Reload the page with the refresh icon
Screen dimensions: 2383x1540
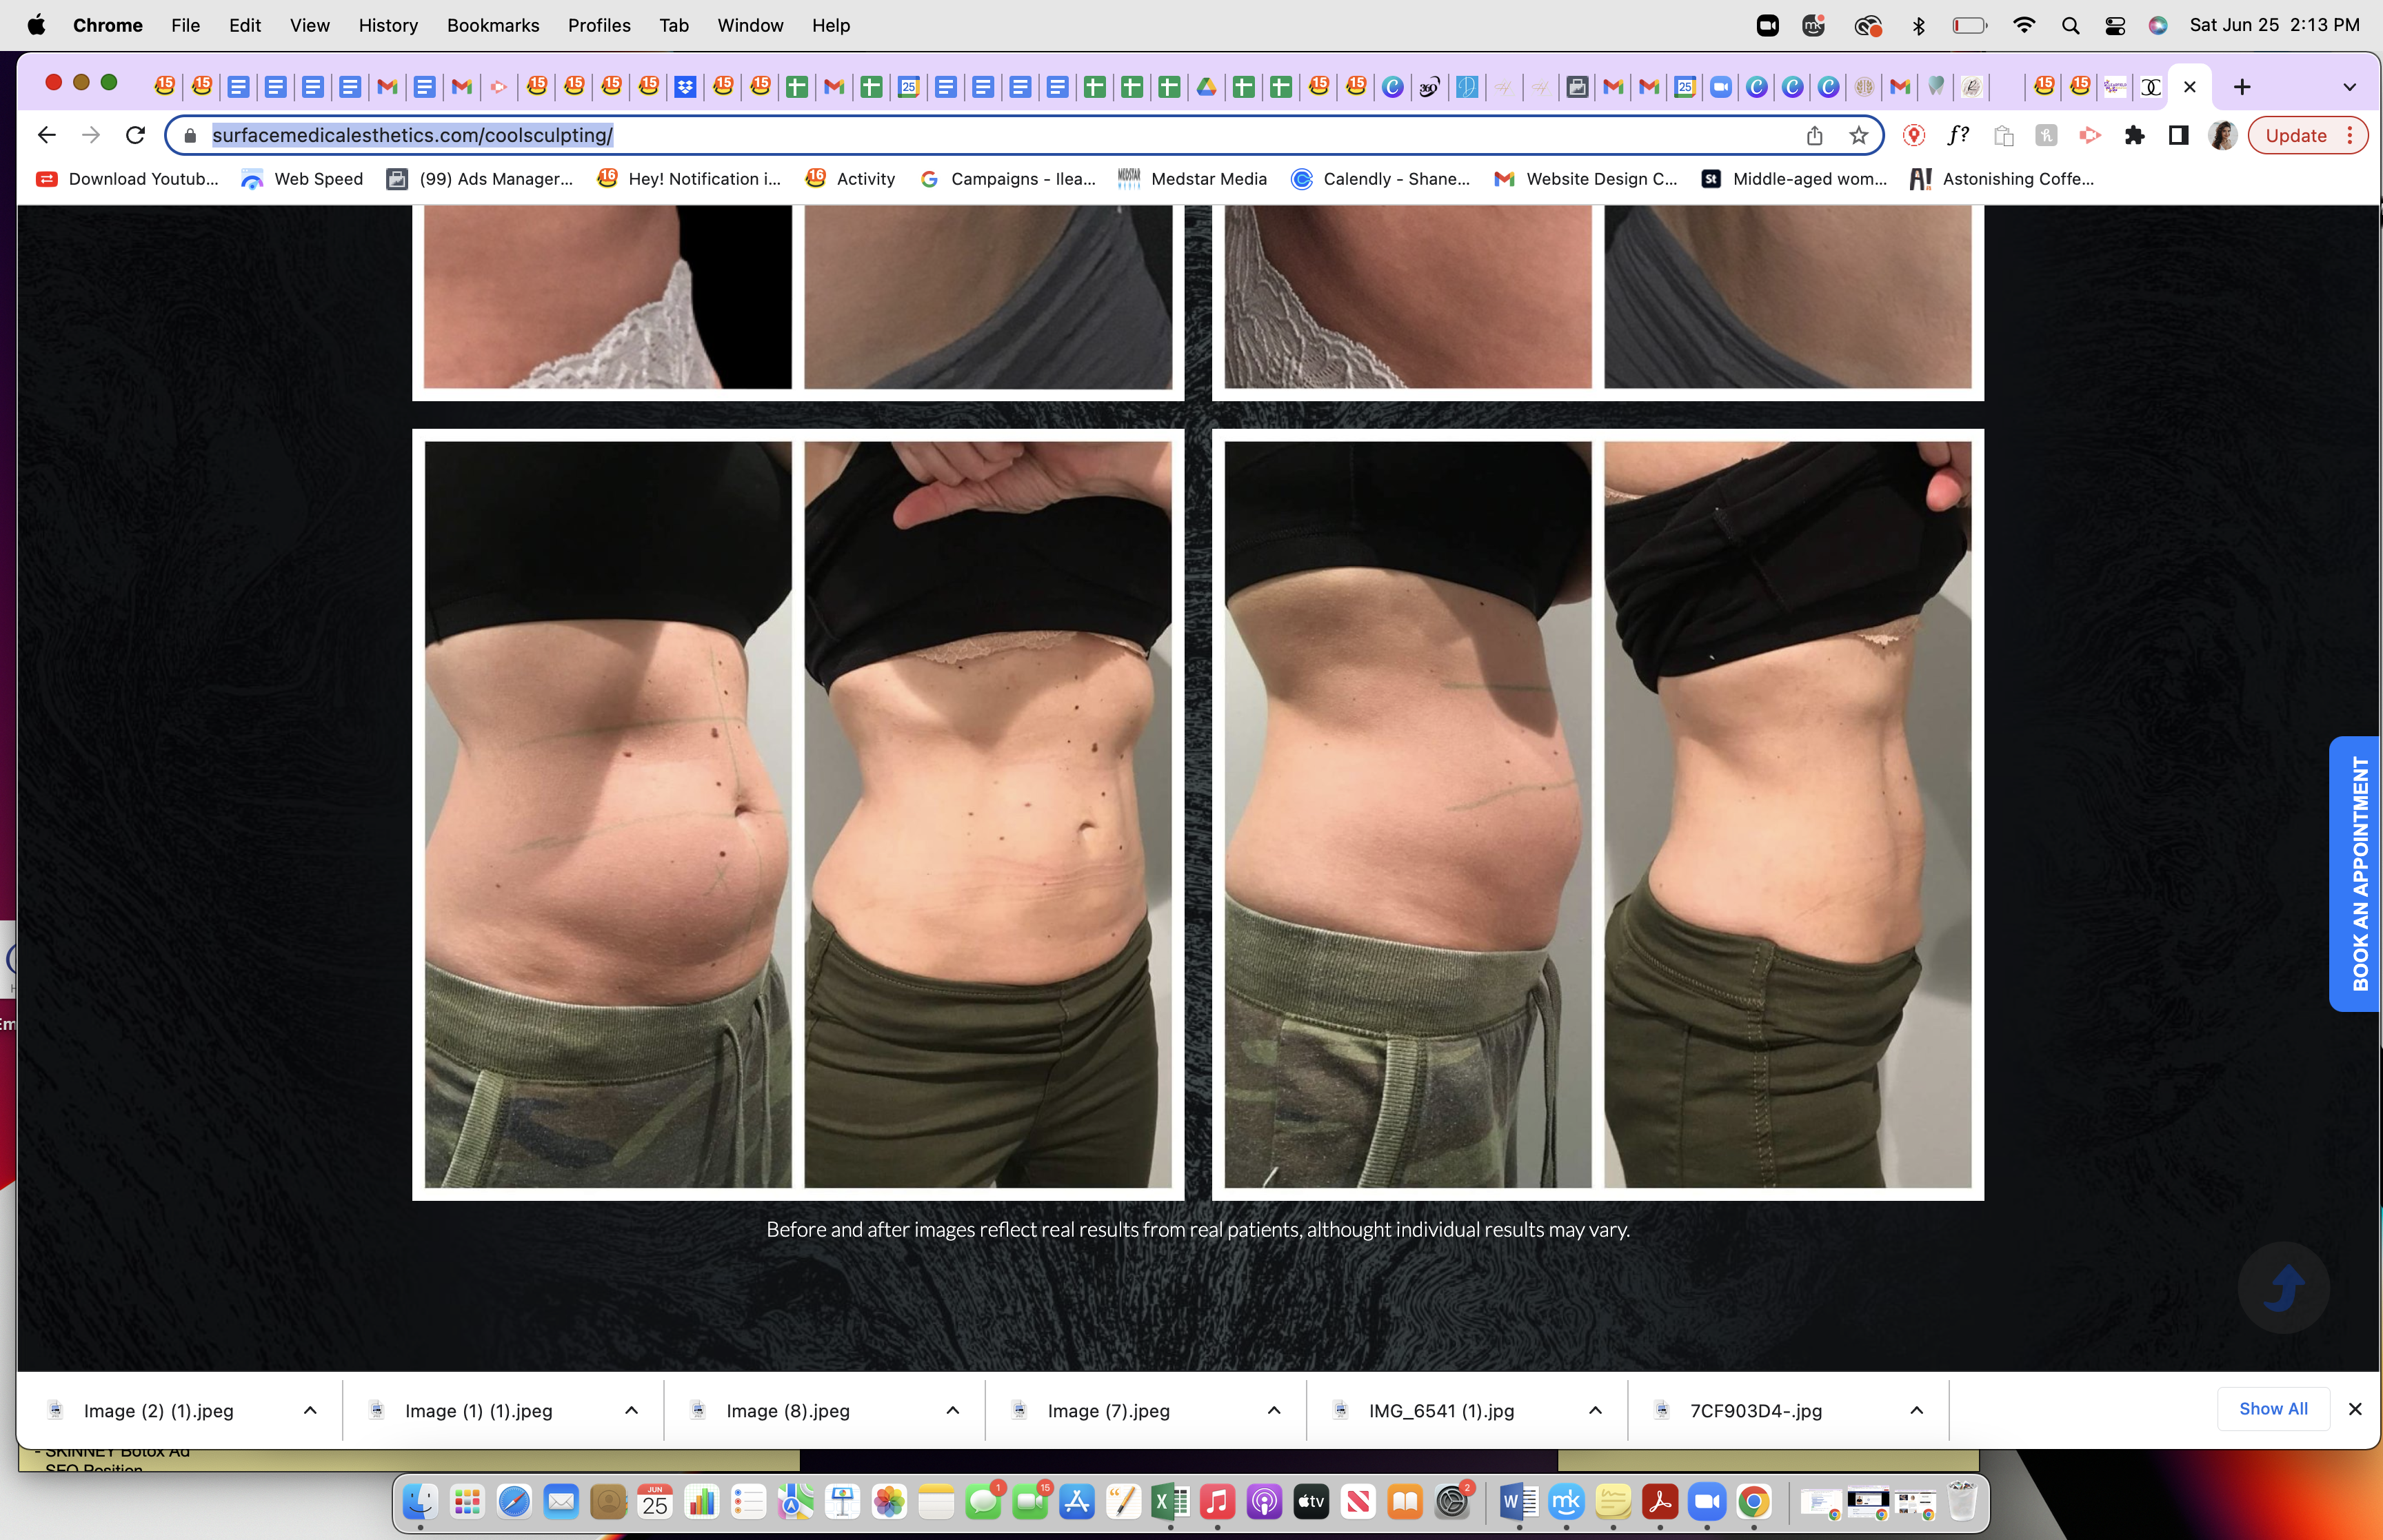(x=135, y=135)
